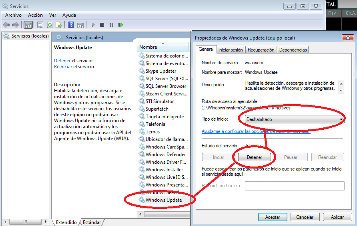Select the Windows Driver F... row
The width and height of the screenshot is (357, 226).
coord(163,162)
